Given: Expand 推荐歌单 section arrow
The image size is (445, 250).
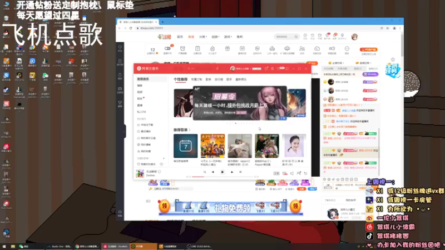Looking at the screenshot, I should (190, 130).
